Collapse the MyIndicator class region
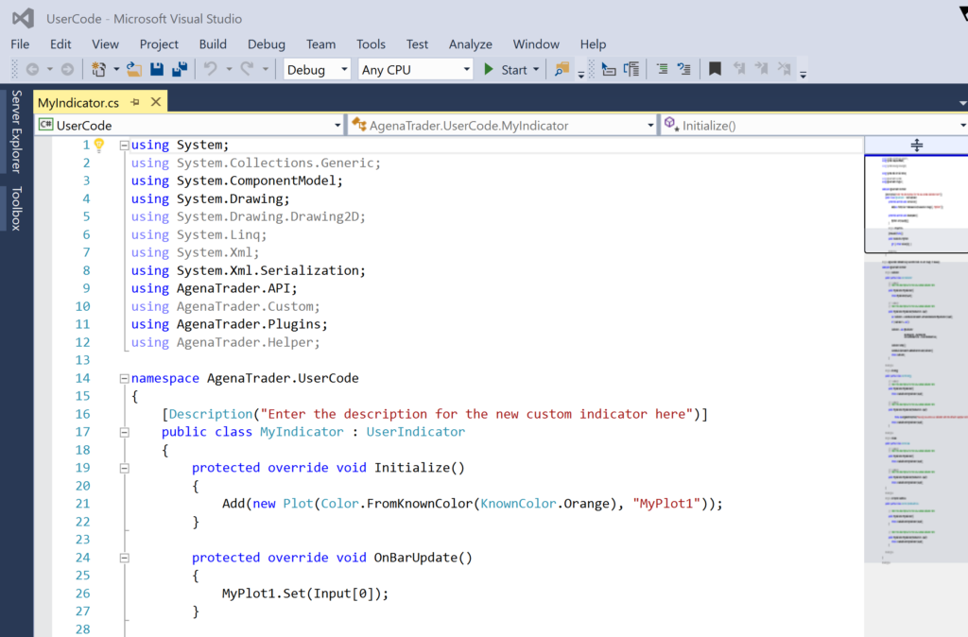This screenshot has width=968, height=637. click(x=124, y=432)
